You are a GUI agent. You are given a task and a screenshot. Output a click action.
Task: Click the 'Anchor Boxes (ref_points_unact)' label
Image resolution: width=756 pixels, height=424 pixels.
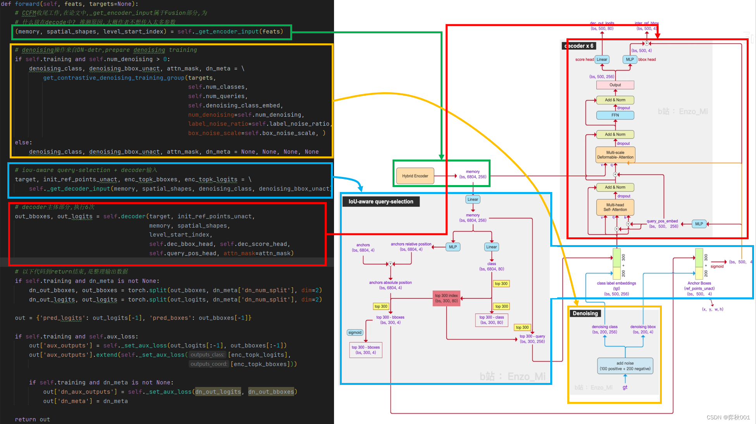click(699, 286)
